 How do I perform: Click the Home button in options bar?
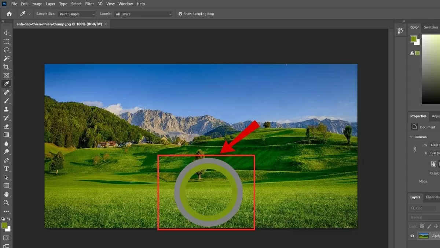pyautogui.click(x=9, y=14)
